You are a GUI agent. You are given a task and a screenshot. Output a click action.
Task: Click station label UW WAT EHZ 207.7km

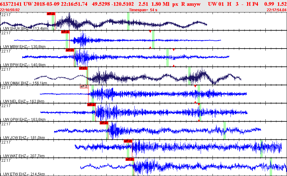(24, 156)
